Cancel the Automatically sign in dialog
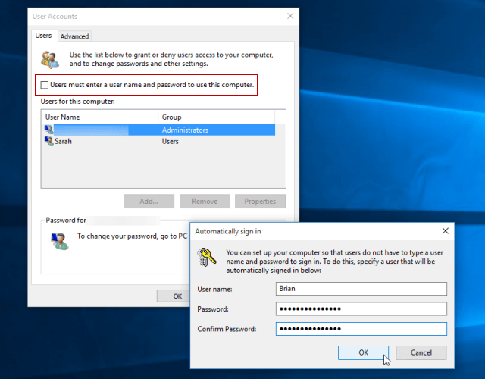The height and width of the screenshot is (379, 485). pos(421,352)
